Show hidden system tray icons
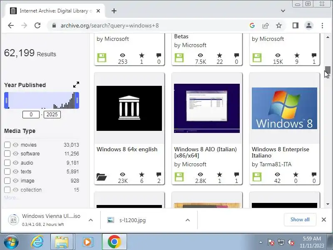The width and height of the screenshot is (333, 250). pos(261,242)
